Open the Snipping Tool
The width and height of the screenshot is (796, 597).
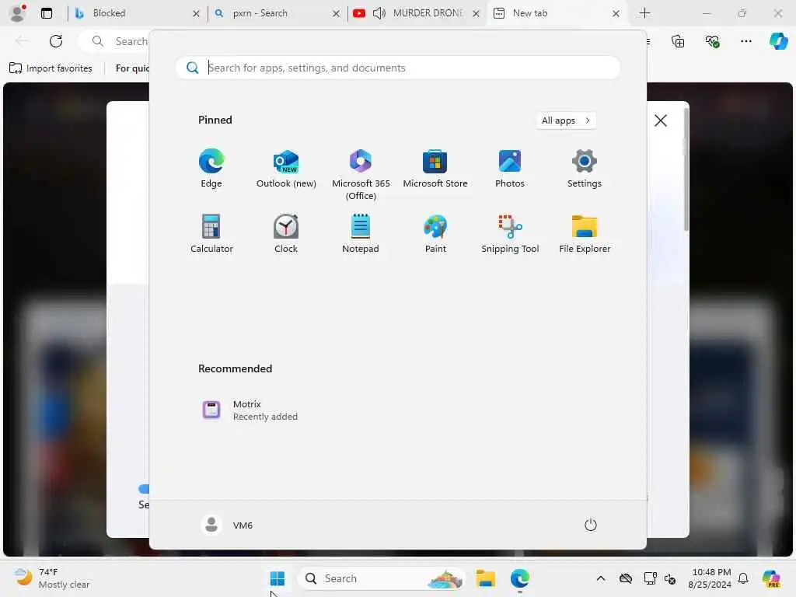(x=510, y=233)
